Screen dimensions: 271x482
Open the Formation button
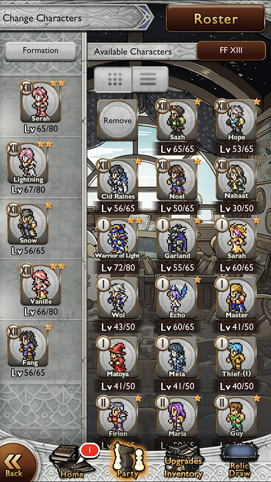coord(41,51)
